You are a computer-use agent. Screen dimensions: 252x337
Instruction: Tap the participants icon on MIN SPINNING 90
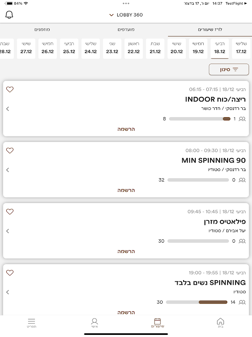242,180
